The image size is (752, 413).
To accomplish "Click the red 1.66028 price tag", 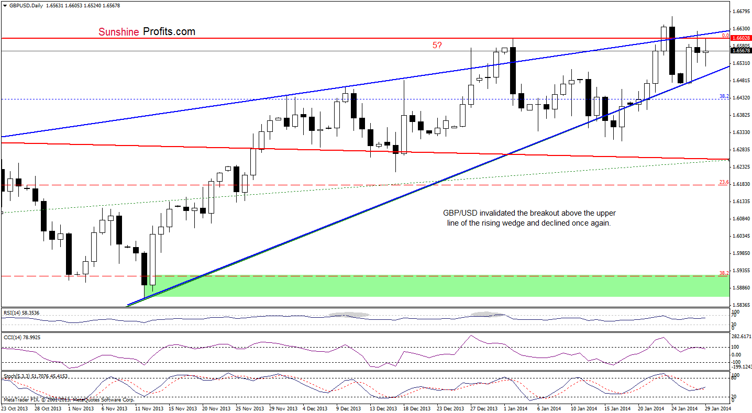I will tap(740, 38).
